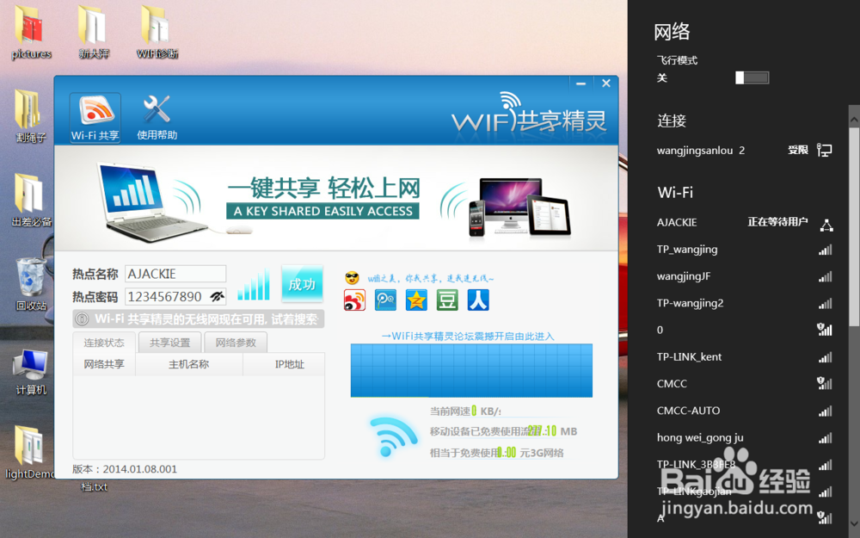
Task: Click the 主机名称 column header
Action: (x=188, y=364)
